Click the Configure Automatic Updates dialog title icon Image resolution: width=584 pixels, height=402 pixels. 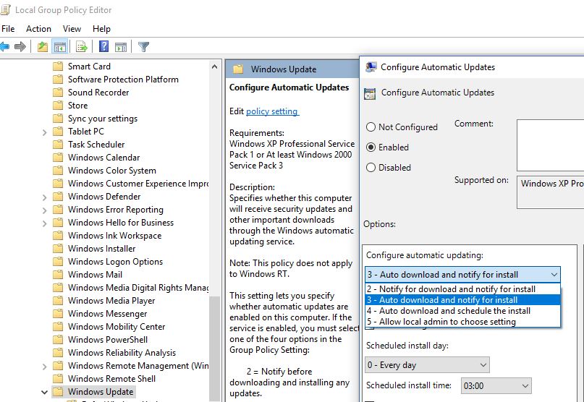coord(371,67)
